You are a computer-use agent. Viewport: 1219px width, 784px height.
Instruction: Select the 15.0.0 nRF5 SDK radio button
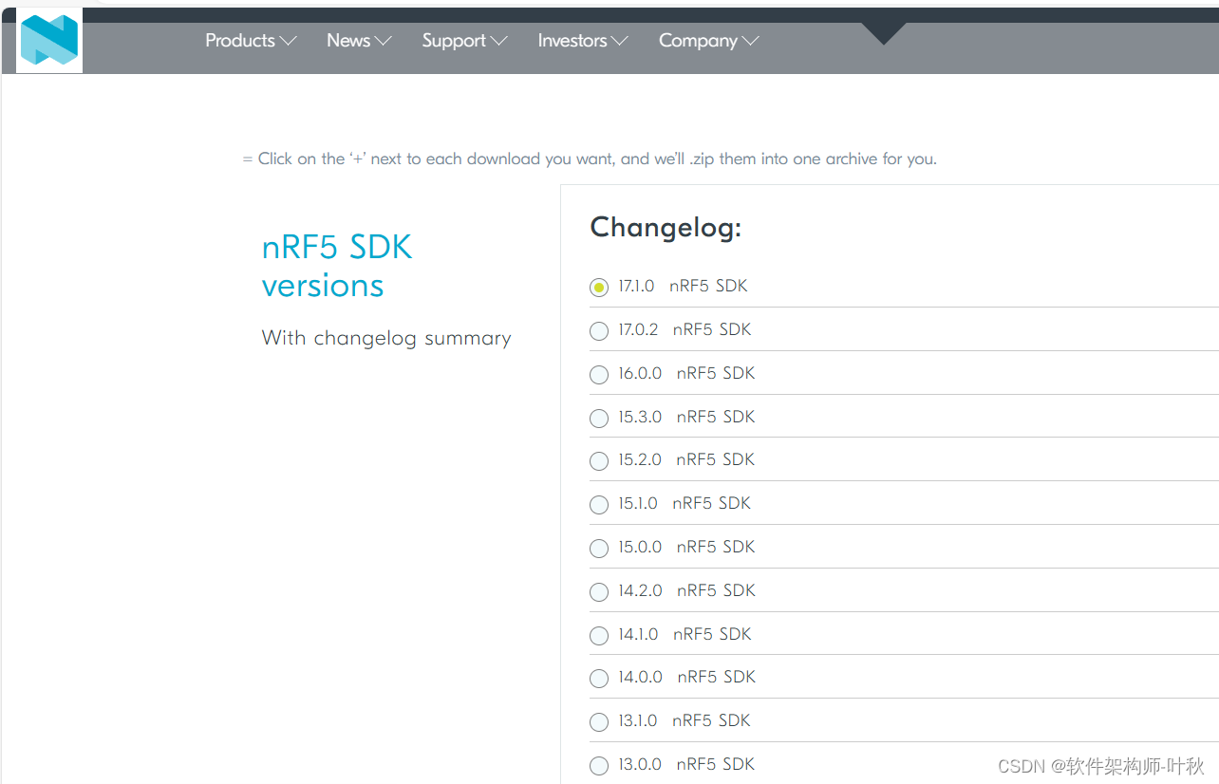click(x=599, y=549)
